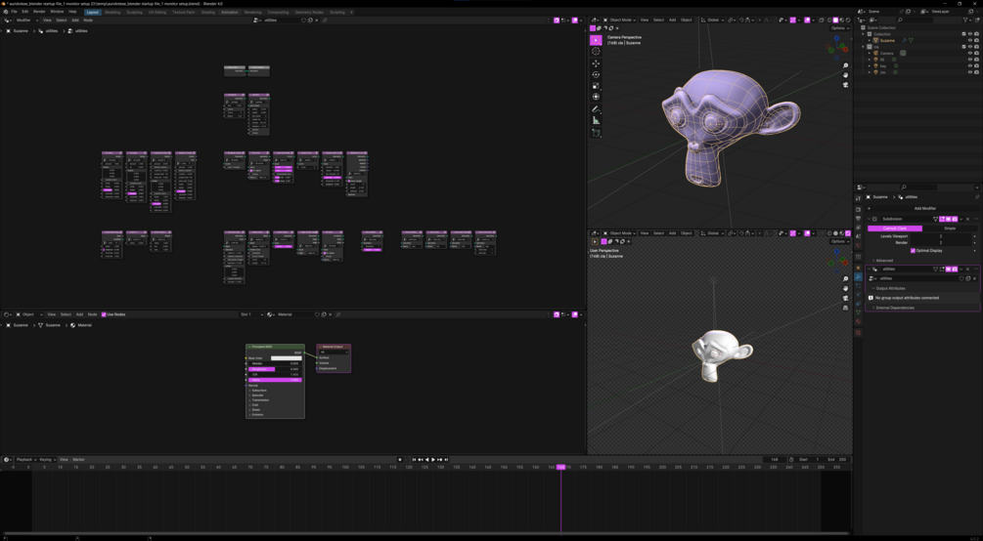Image resolution: width=983 pixels, height=541 pixels.
Task: Click zoom magnifier gizmo in upper viewport
Action: click(x=846, y=65)
